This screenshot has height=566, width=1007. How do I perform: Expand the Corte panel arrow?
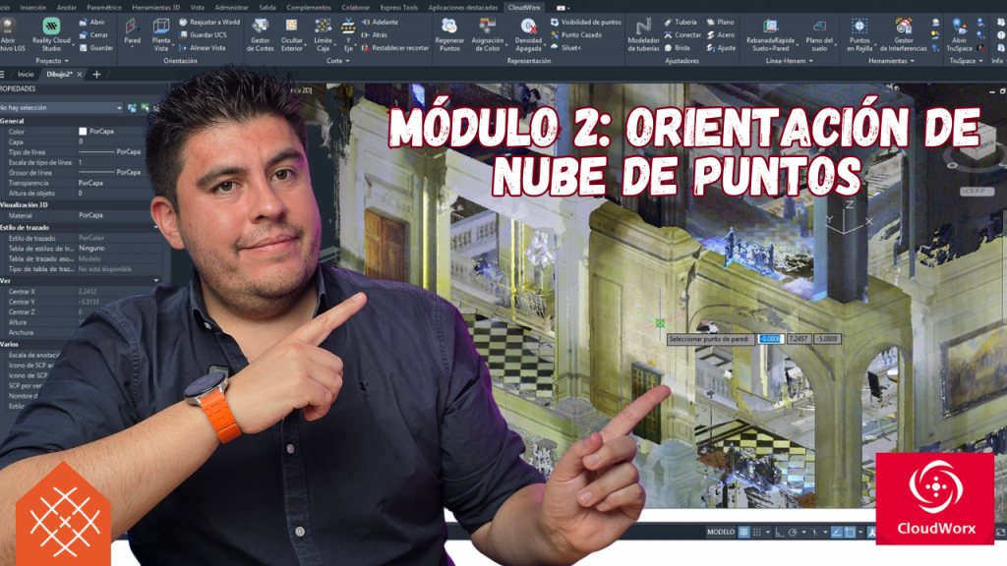(347, 61)
